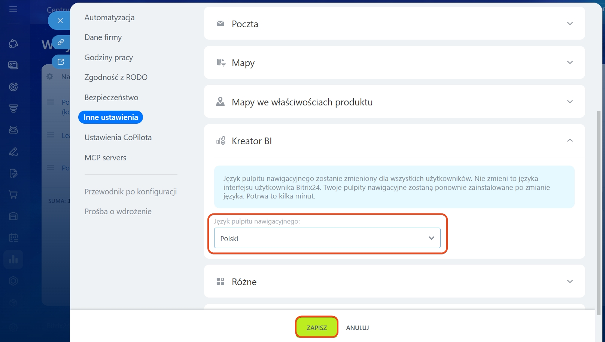Select Bezpieczeństwo in the settings menu
Image resolution: width=605 pixels, height=342 pixels.
pyautogui.click(x=111, y=98)
